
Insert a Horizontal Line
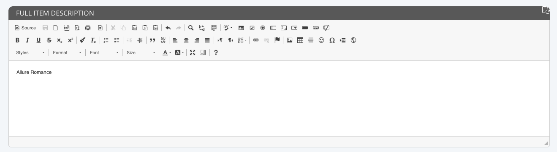(311, 40)
